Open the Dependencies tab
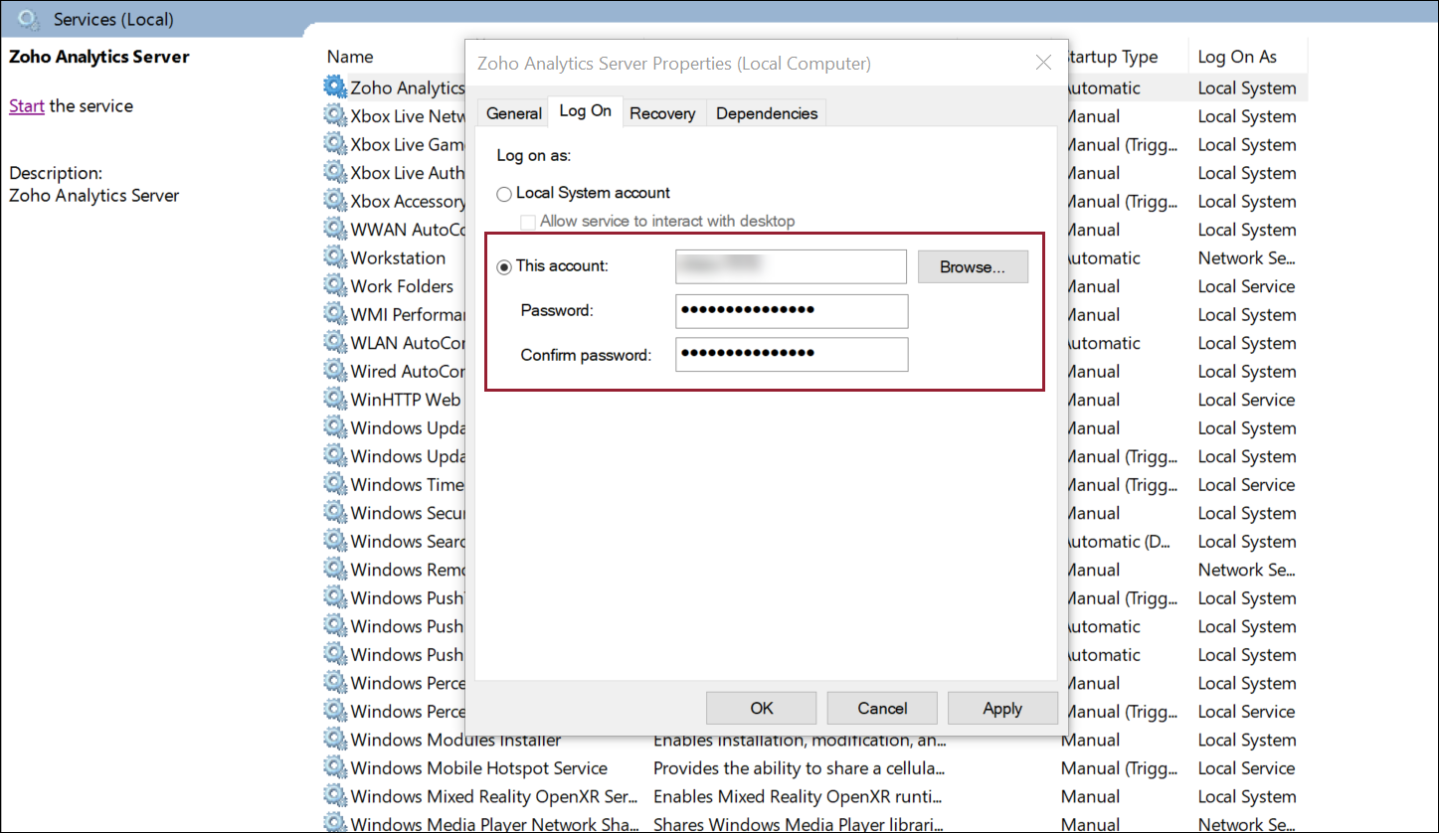 pyautogui.click(x=767, y=113)
